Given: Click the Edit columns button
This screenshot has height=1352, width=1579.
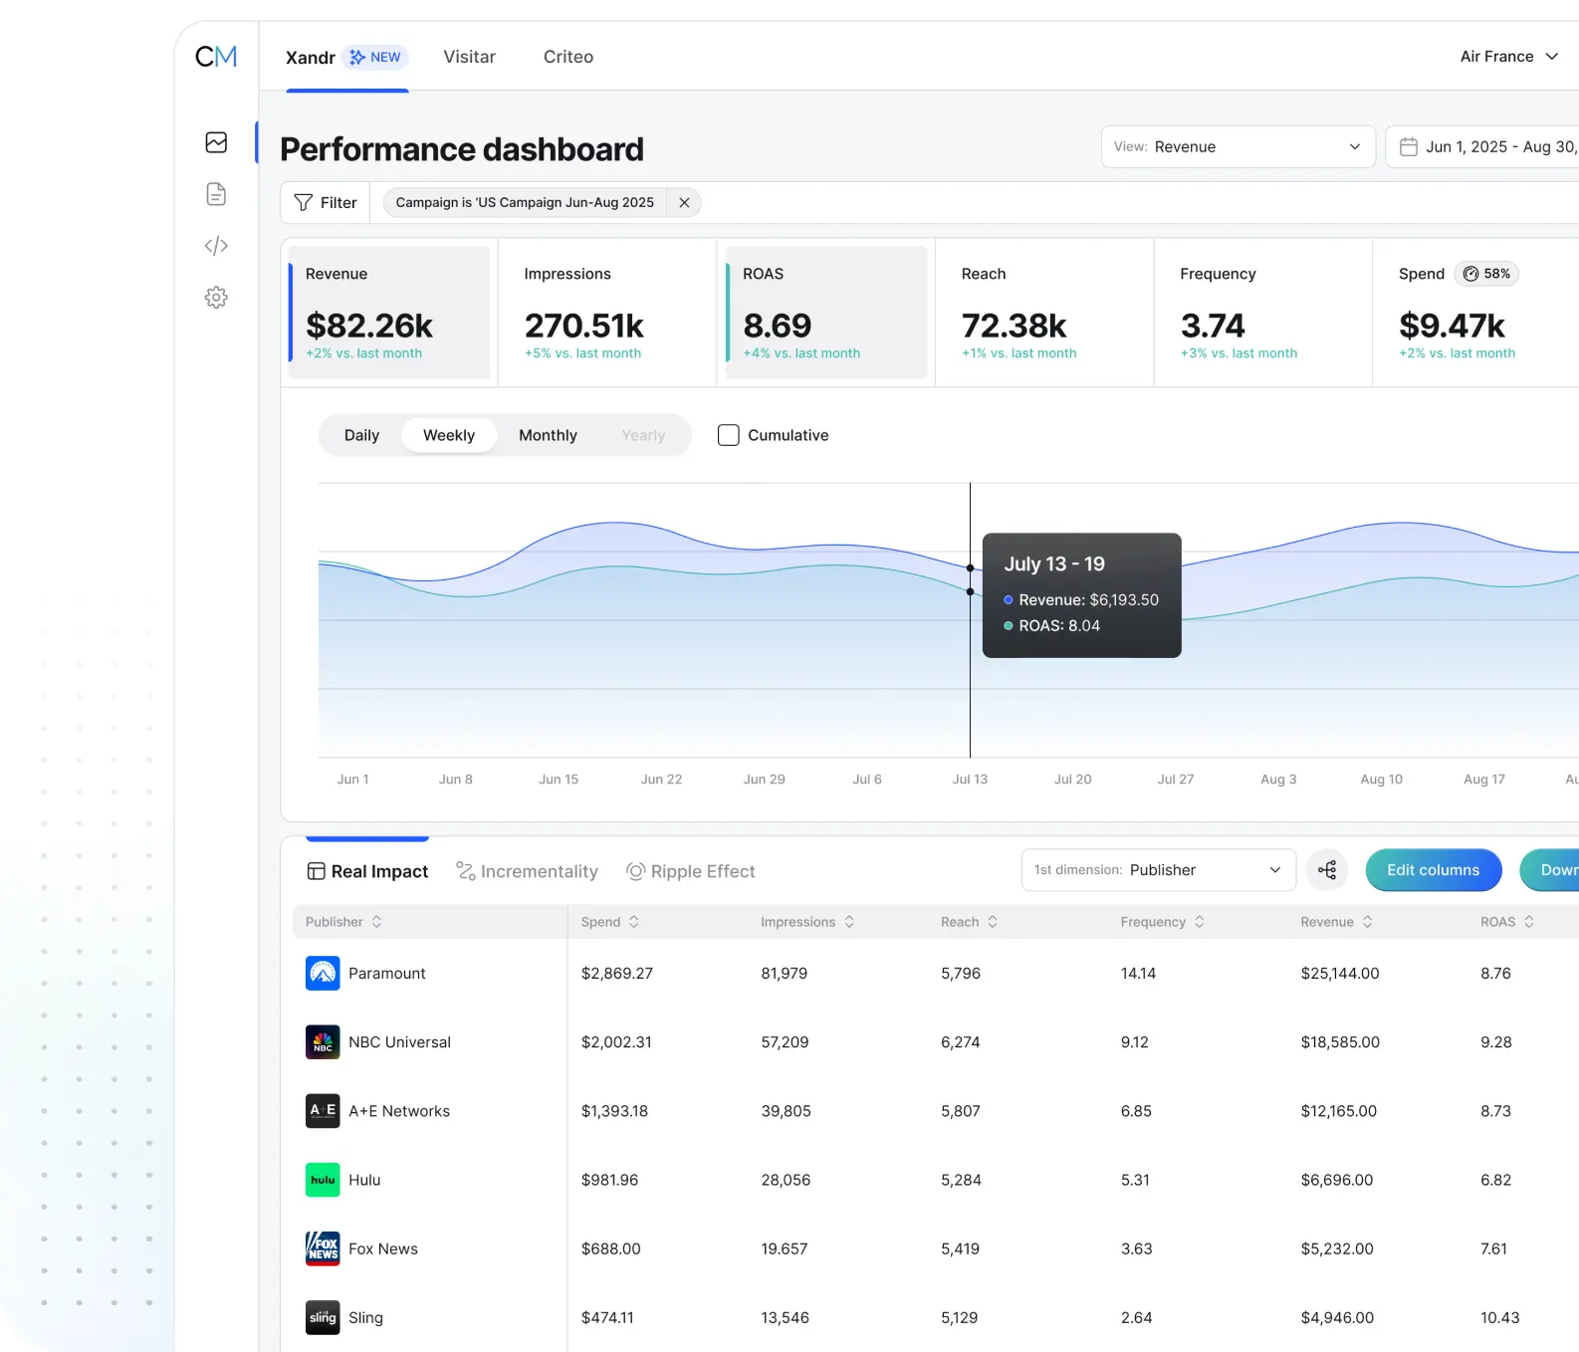Looking at the screenshot, I should click(x=1433, y=870).
